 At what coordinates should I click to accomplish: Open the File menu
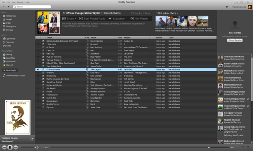click(x=3, y=2)
